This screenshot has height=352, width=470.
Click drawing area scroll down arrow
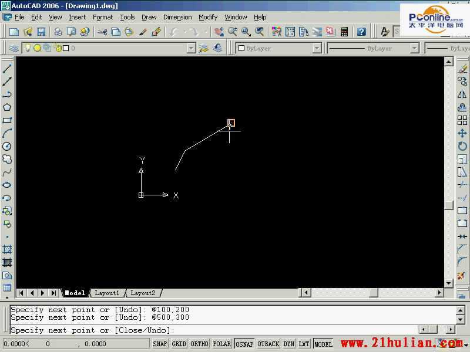pos(448,283)
